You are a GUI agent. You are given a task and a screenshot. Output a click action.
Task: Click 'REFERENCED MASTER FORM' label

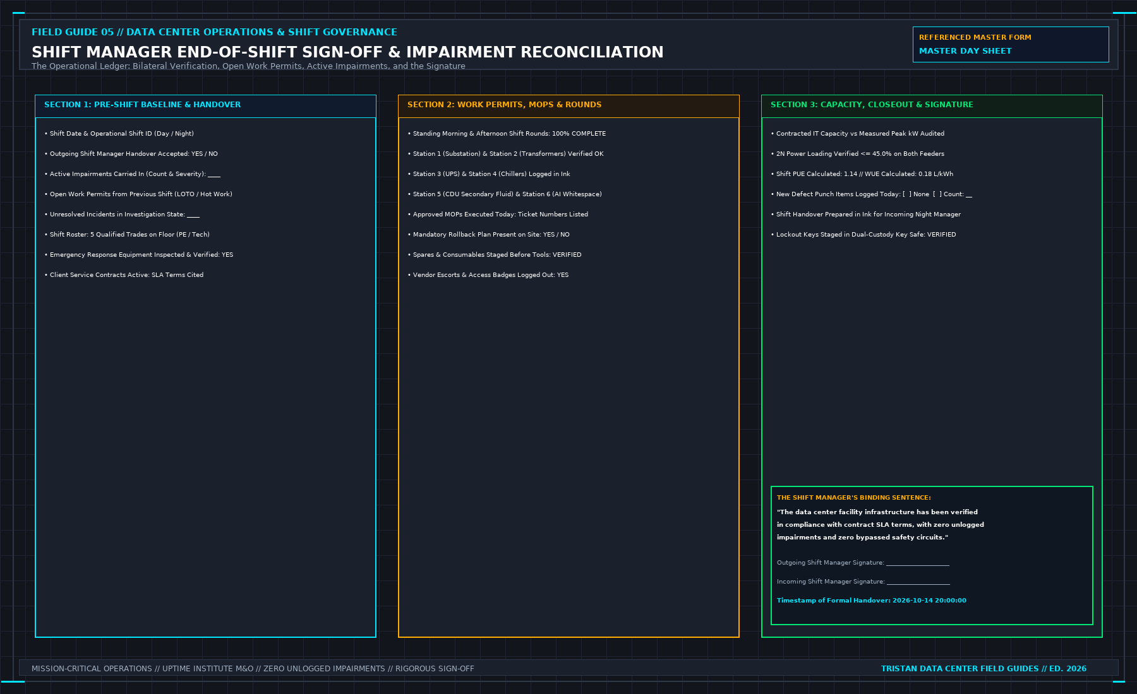click(975, 38)
